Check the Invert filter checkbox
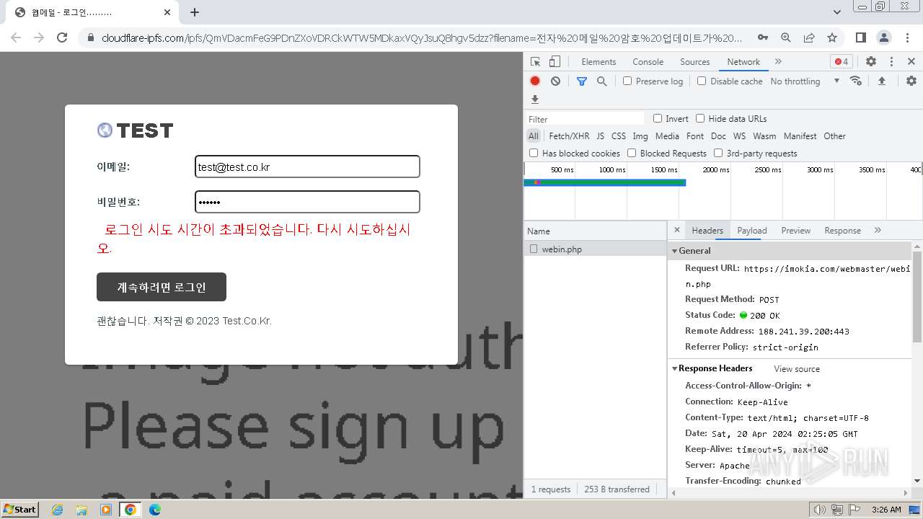923x519 pixels. (658, 118)
